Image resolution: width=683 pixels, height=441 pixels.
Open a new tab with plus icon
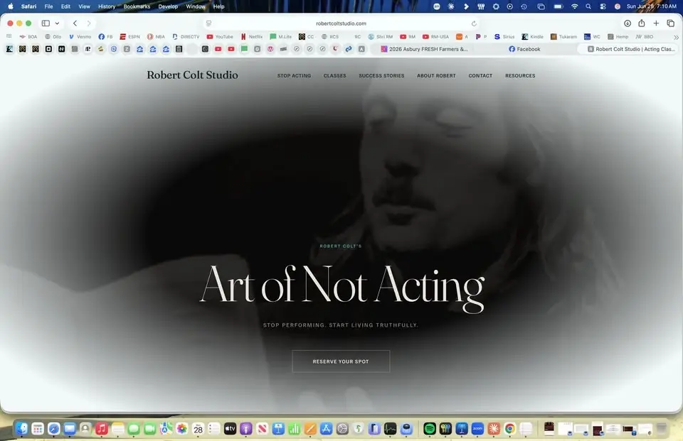click(656, 23)
